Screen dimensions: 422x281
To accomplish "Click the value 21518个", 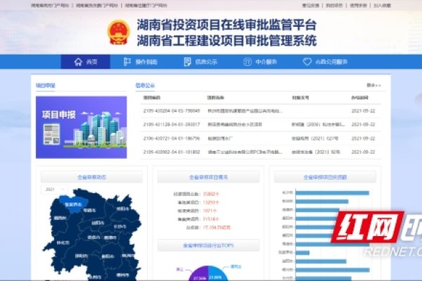I will [211, 219].
